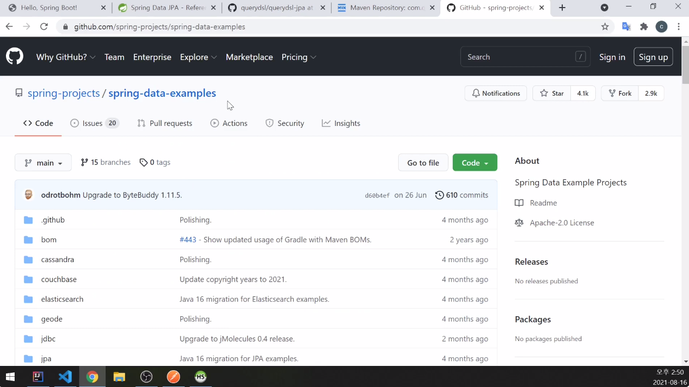Expand the Explore menu

(198, 57)
